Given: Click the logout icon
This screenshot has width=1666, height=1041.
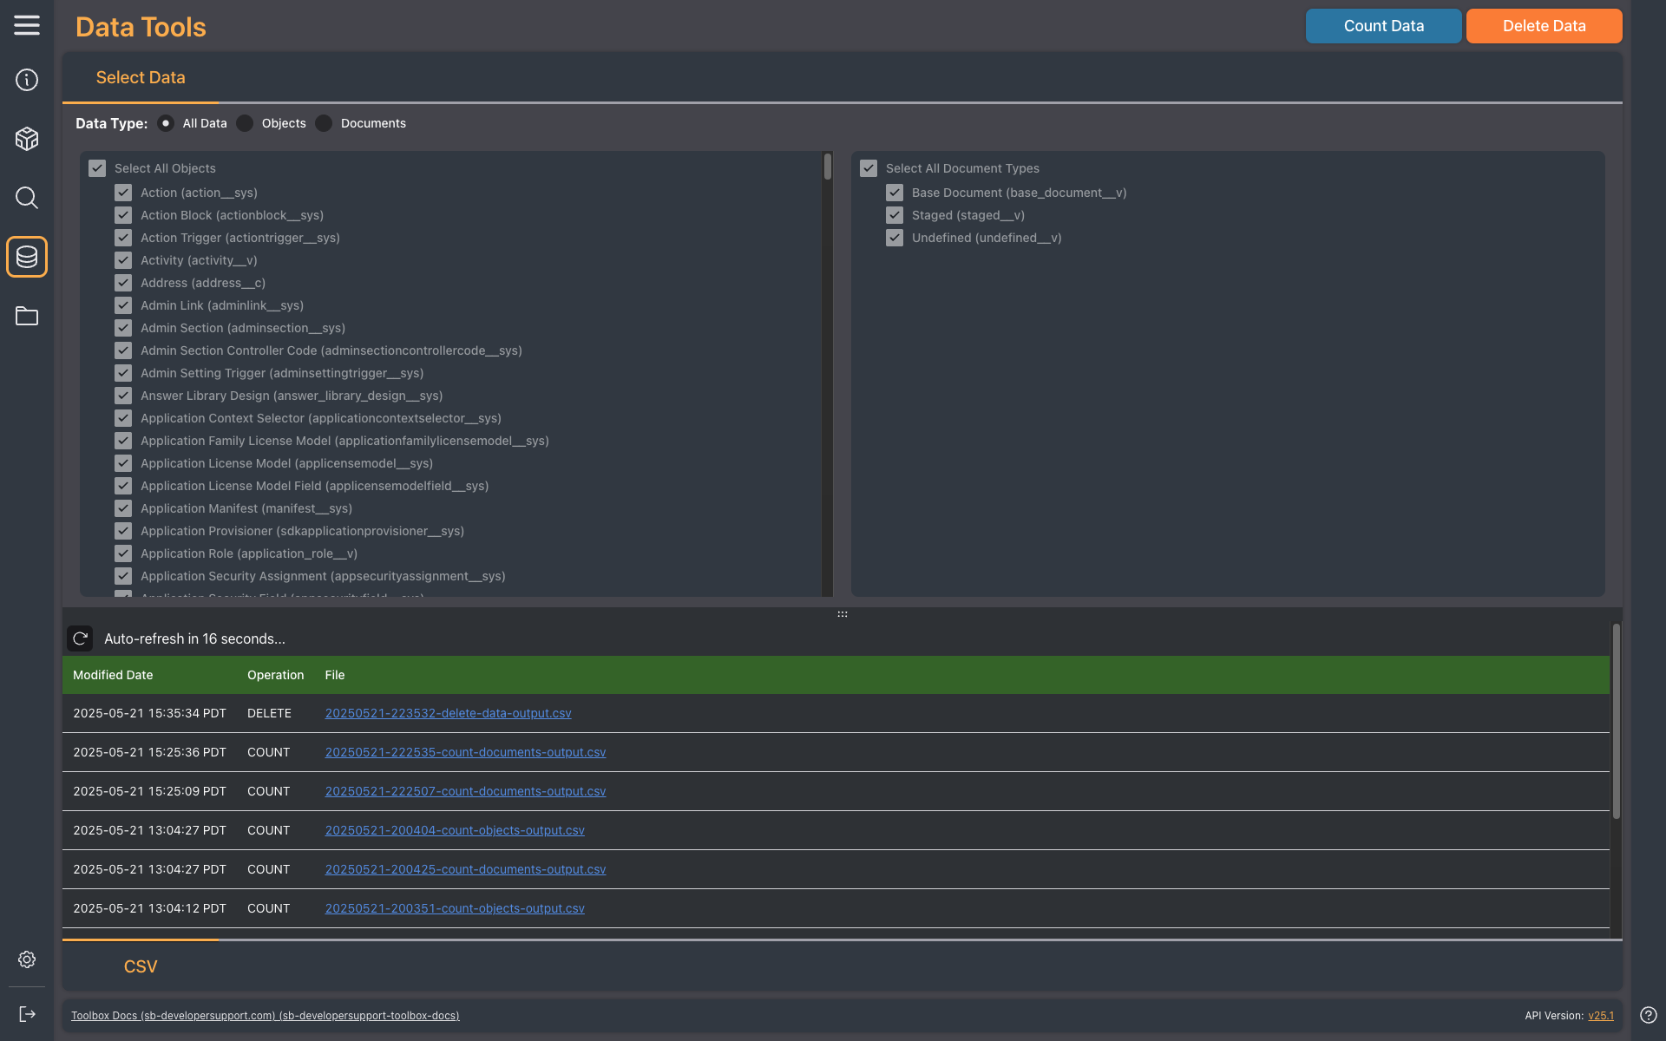Looking at the screenshot, I should (27, 1014).
